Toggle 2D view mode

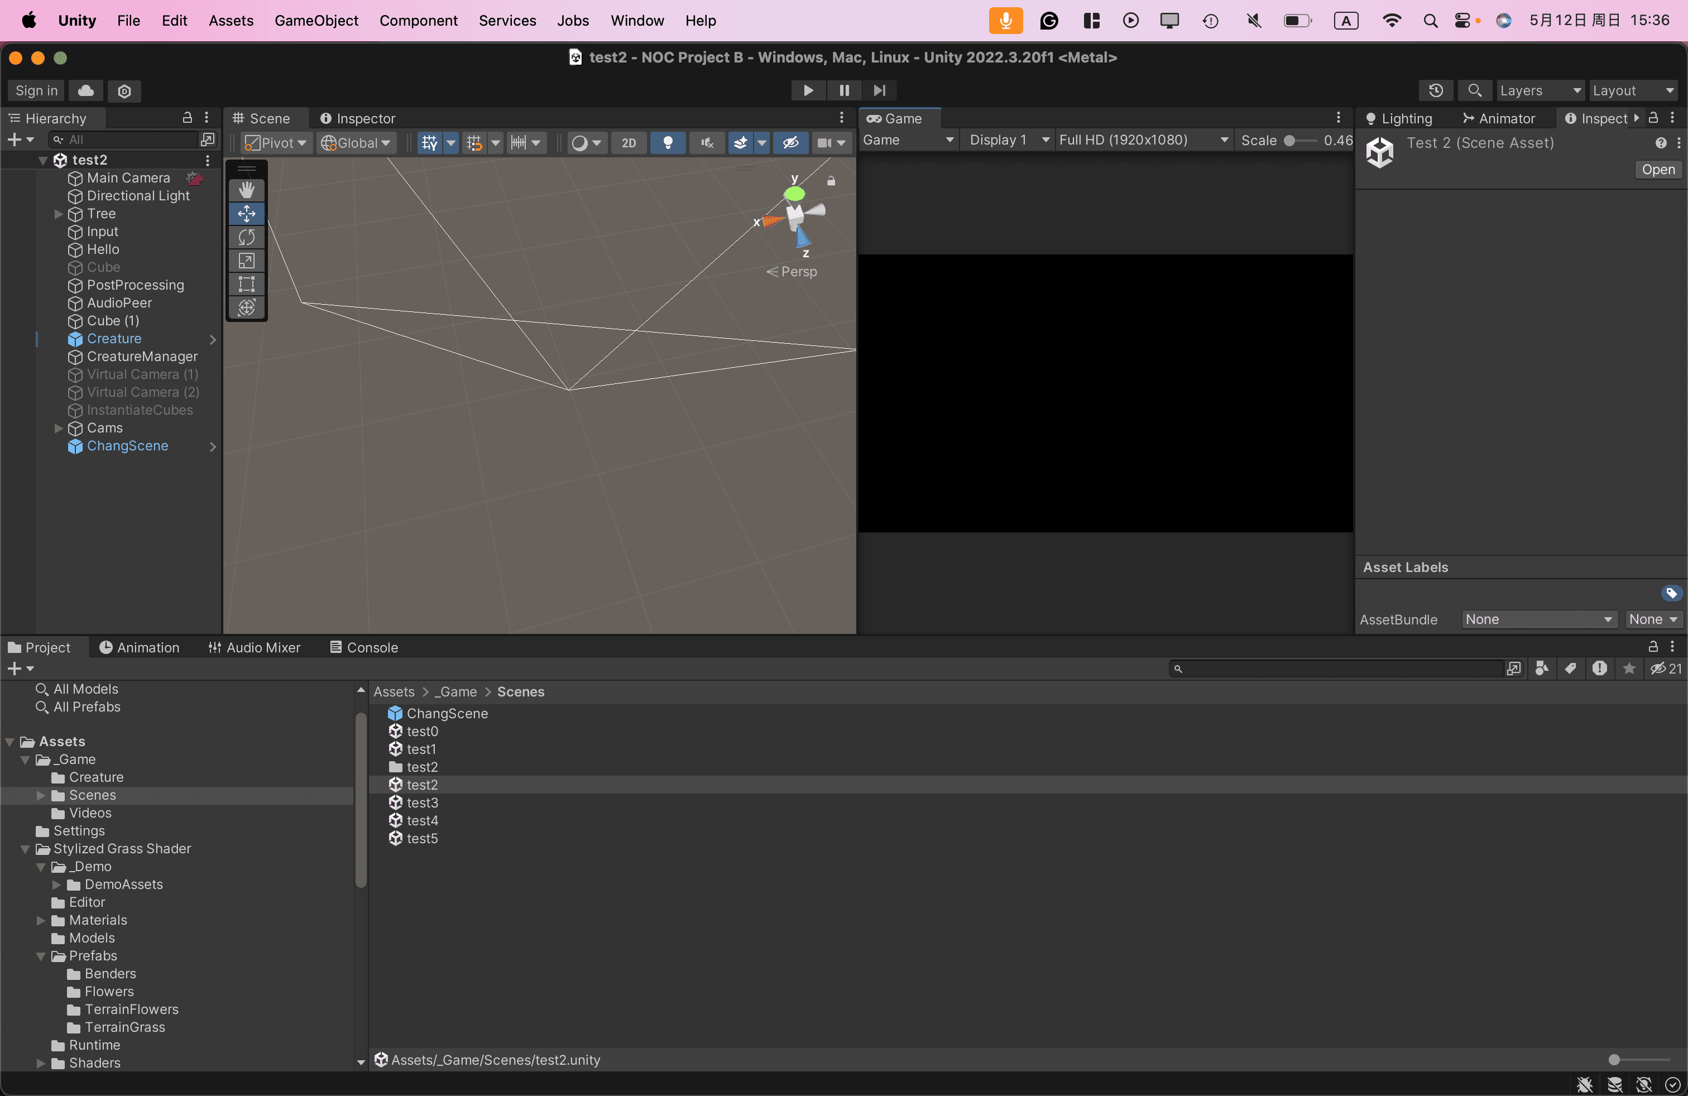point(629,142)
